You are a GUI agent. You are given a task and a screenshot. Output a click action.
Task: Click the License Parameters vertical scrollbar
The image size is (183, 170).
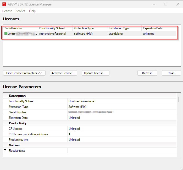[179, 99]
